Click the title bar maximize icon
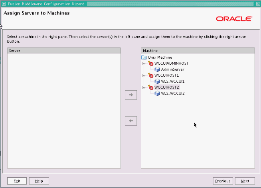 coord(258,4)
